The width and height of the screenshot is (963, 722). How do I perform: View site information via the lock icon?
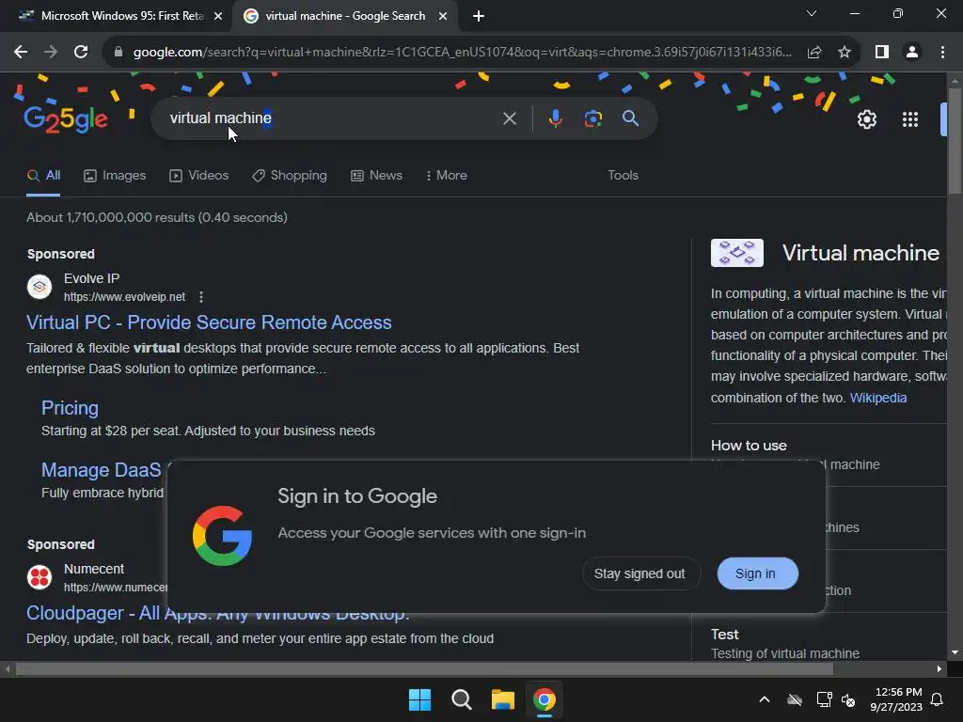click(x=118, y=53)
